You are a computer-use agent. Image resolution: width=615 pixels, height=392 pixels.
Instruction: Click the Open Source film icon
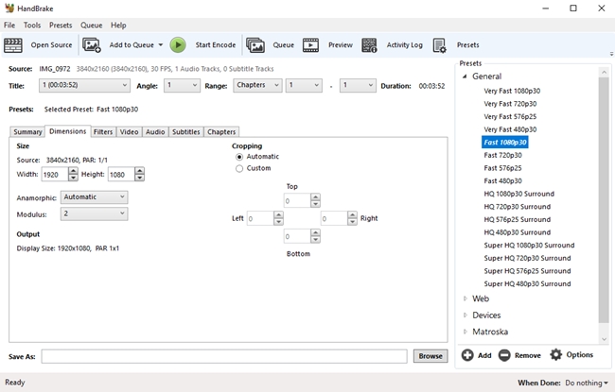pyautogui.click(x=13, y=44)
